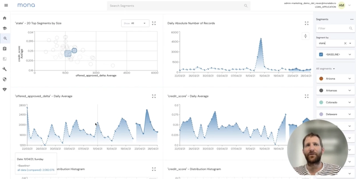Open the graduation cap sidebar icon
The width and height of the screenshot is (356, 179).
(4, 28)
